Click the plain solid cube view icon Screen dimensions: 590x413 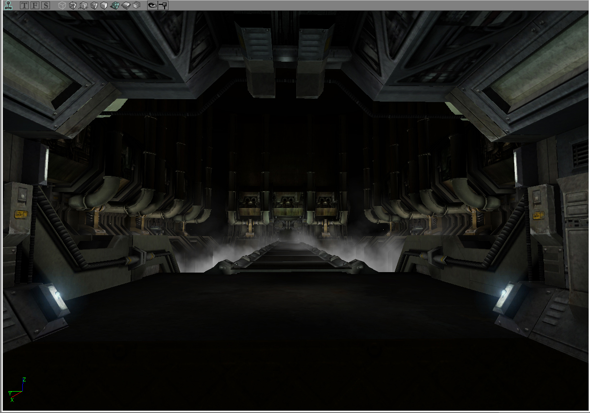[104, 5]
